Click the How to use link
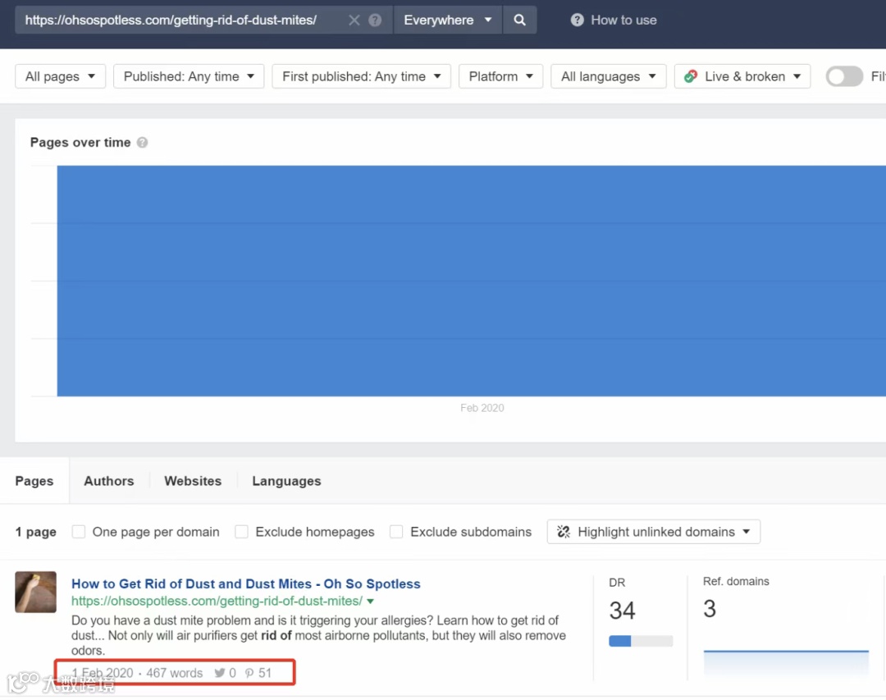 coord(623,21)
